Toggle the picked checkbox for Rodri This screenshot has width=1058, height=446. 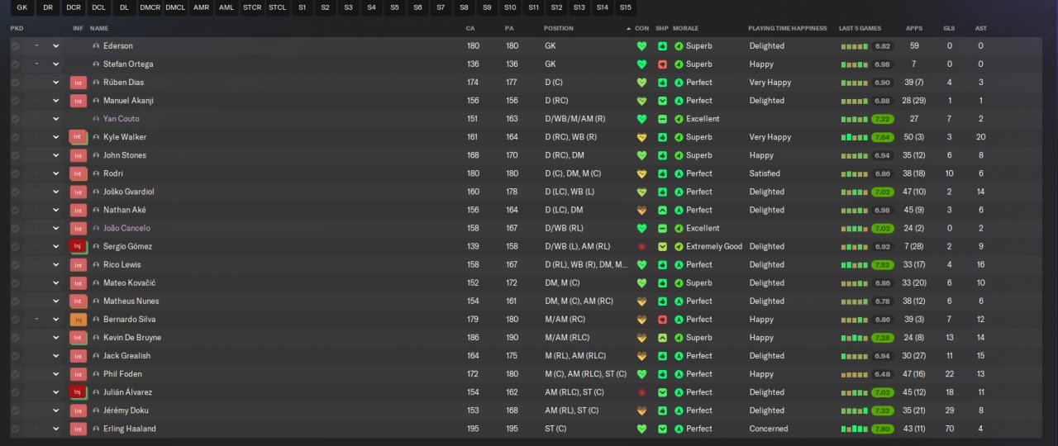(x=15, y=173)
